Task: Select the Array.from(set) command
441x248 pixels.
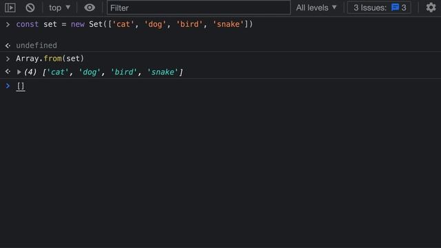Action: (x=50, y=59)
